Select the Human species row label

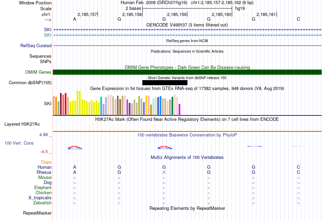click(x=44, y=167)
